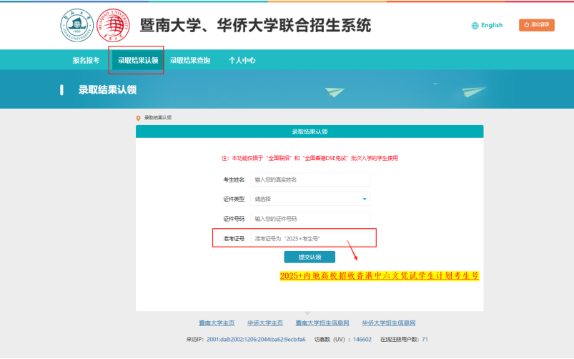Focus the 考生姓名 name input field
Screen dimensions: 574x359
coord(310,179)
